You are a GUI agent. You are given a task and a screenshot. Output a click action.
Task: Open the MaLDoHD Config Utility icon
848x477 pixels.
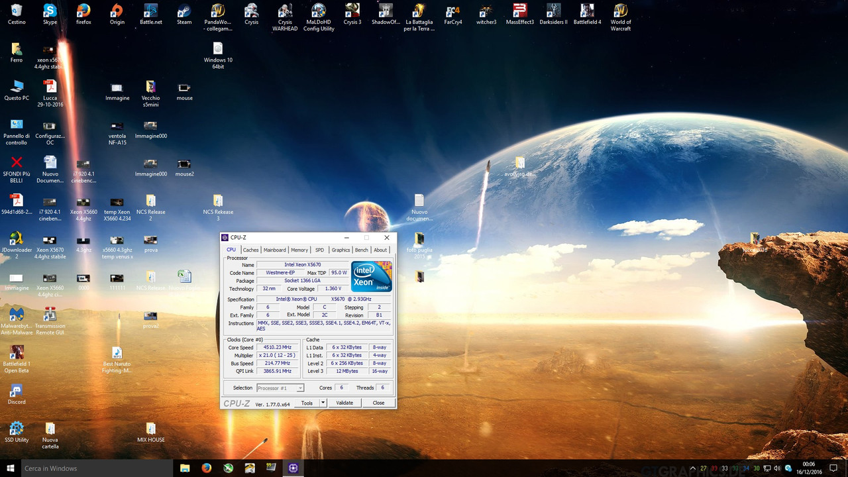point(319,17)
